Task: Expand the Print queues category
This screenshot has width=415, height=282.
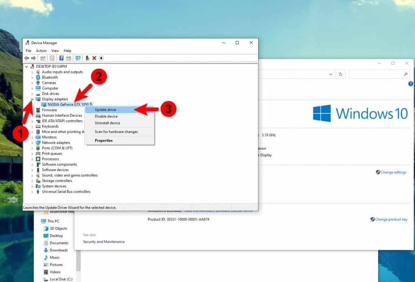Action: pos(32,154)
